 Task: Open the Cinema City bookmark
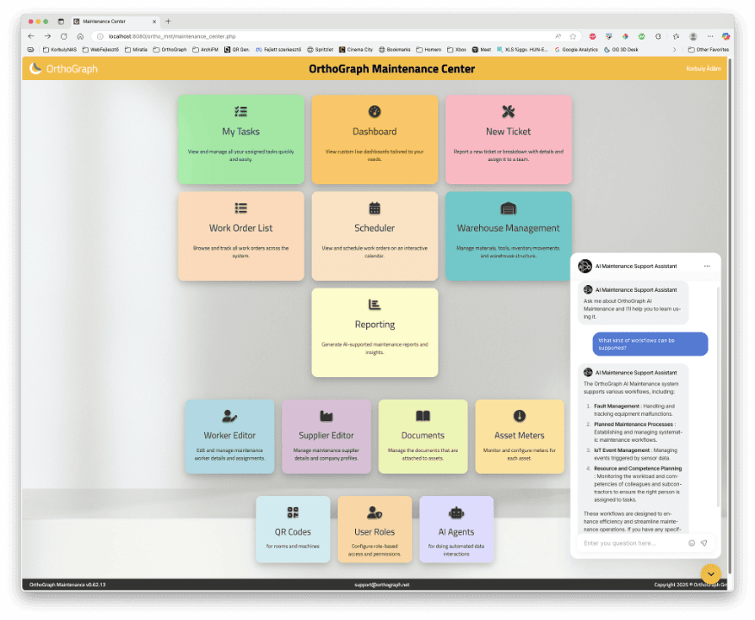[x=356, y=50]
